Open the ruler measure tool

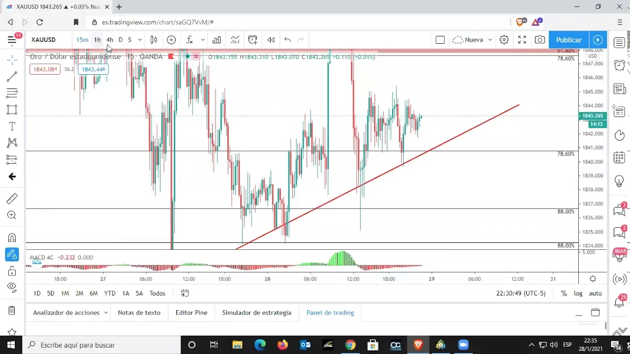tap(12, 199)
